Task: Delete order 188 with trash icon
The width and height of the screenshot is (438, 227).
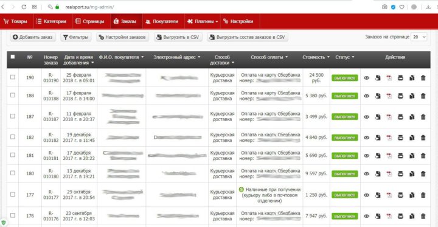Action: (423, 96)
